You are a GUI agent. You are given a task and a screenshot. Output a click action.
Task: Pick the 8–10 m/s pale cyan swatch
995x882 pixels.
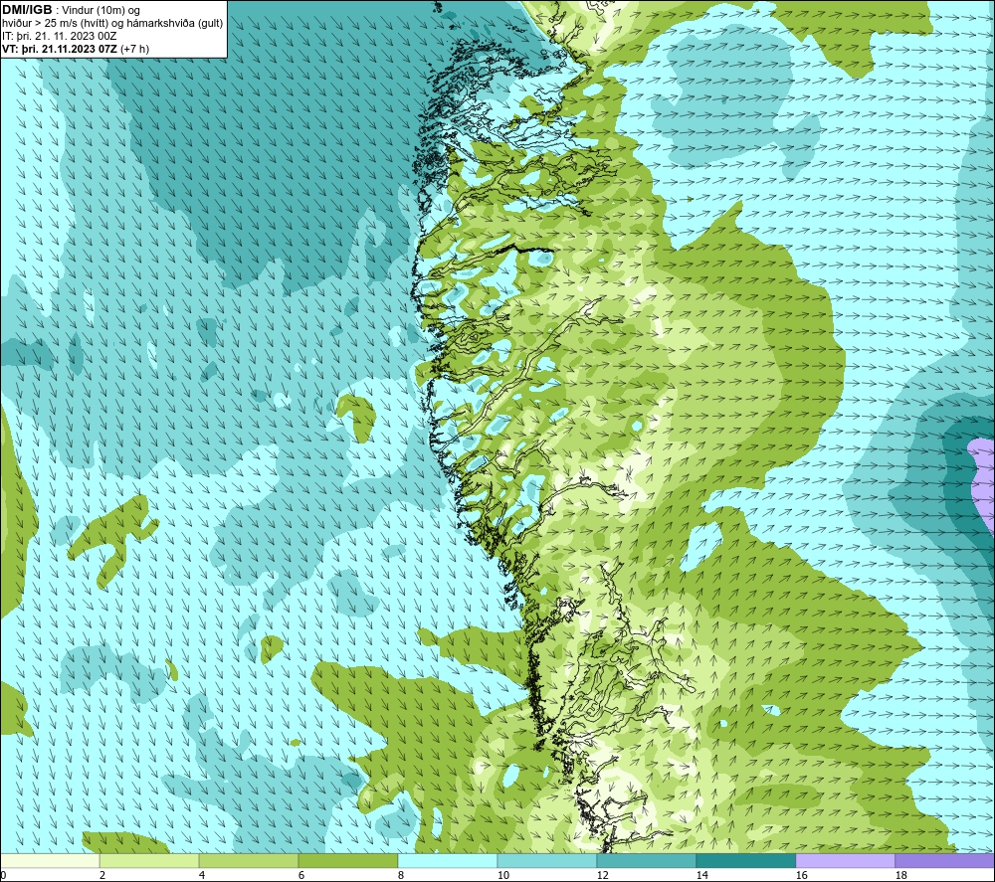[x=448, y=860]
